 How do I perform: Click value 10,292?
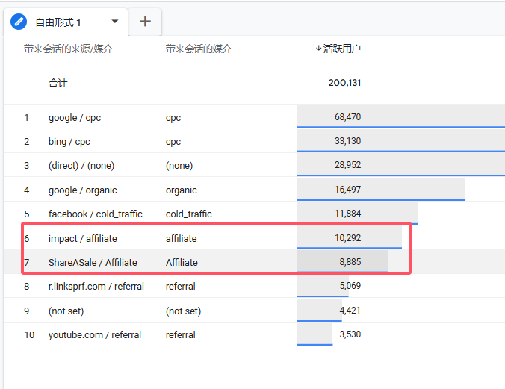pos(347,238)
